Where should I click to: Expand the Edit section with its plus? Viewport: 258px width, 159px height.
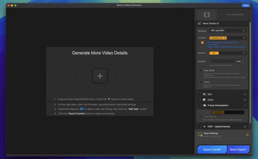pos(245,94)
